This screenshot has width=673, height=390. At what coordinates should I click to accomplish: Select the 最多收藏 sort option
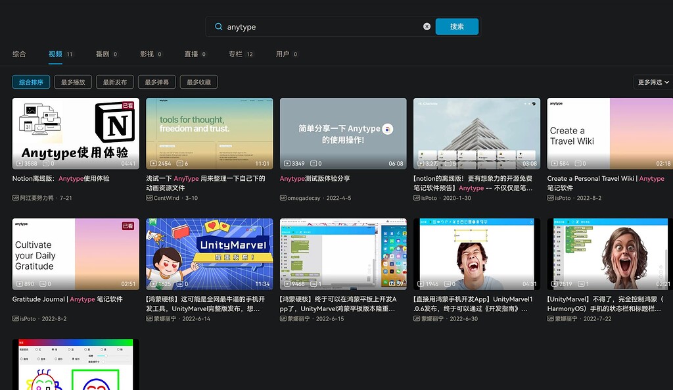click(x=199, y=82)
